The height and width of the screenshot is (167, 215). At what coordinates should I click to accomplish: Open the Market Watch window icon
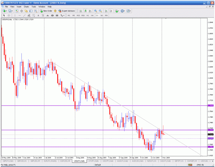(x=17, y=11)
